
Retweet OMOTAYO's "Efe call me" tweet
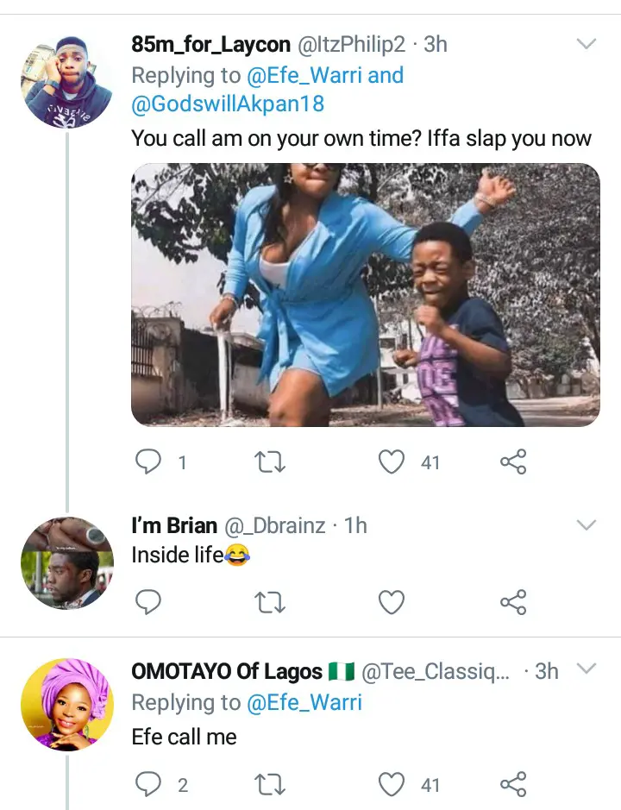coord(271,784)
